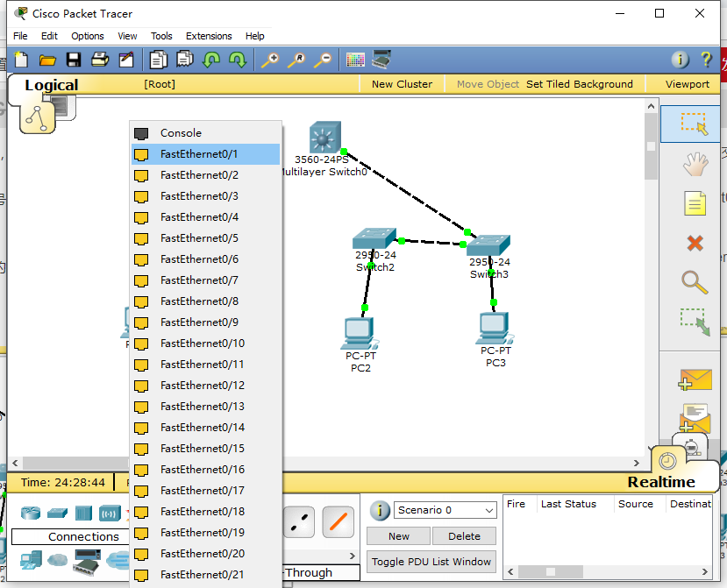
Task: Click the Copy toolbar icon
Action: (158, 60)
